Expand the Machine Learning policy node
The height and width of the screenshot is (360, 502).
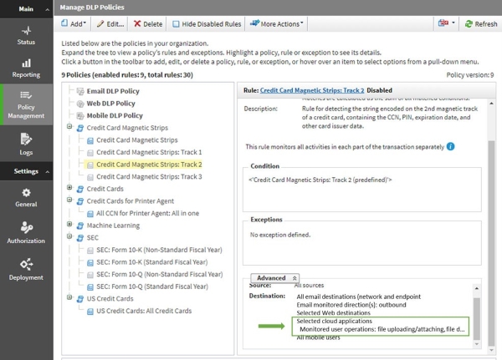pyautogui.click(x=70, y=226)
